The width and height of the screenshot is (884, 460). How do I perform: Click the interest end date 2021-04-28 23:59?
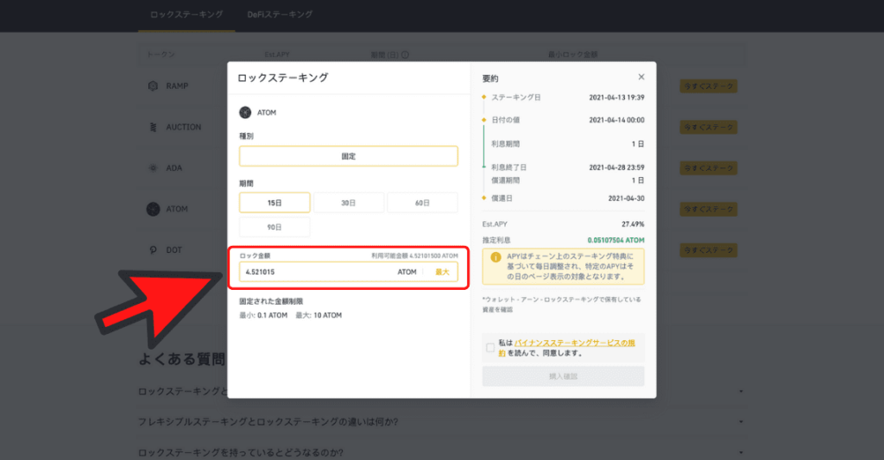click(x=616, y=167)
